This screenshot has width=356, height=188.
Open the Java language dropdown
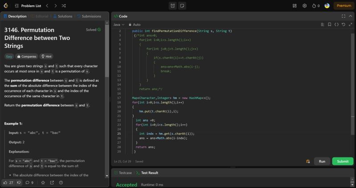point(119,24)
